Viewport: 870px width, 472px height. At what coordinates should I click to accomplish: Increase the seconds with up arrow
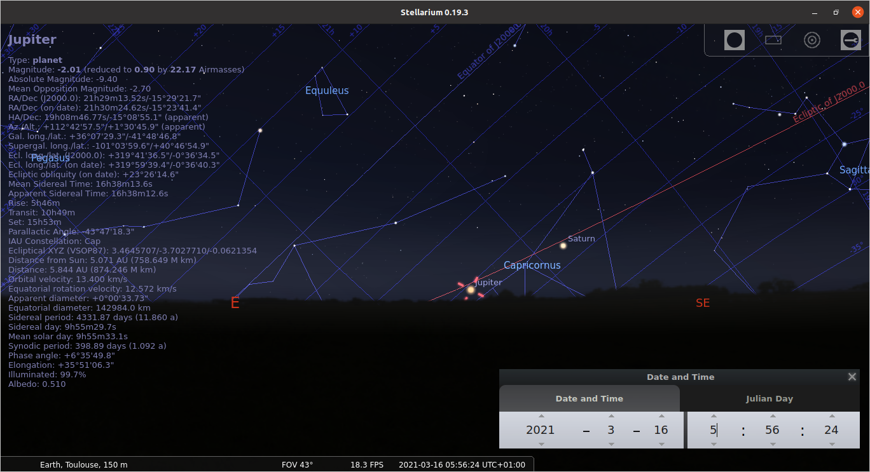(x=831, y=416)
